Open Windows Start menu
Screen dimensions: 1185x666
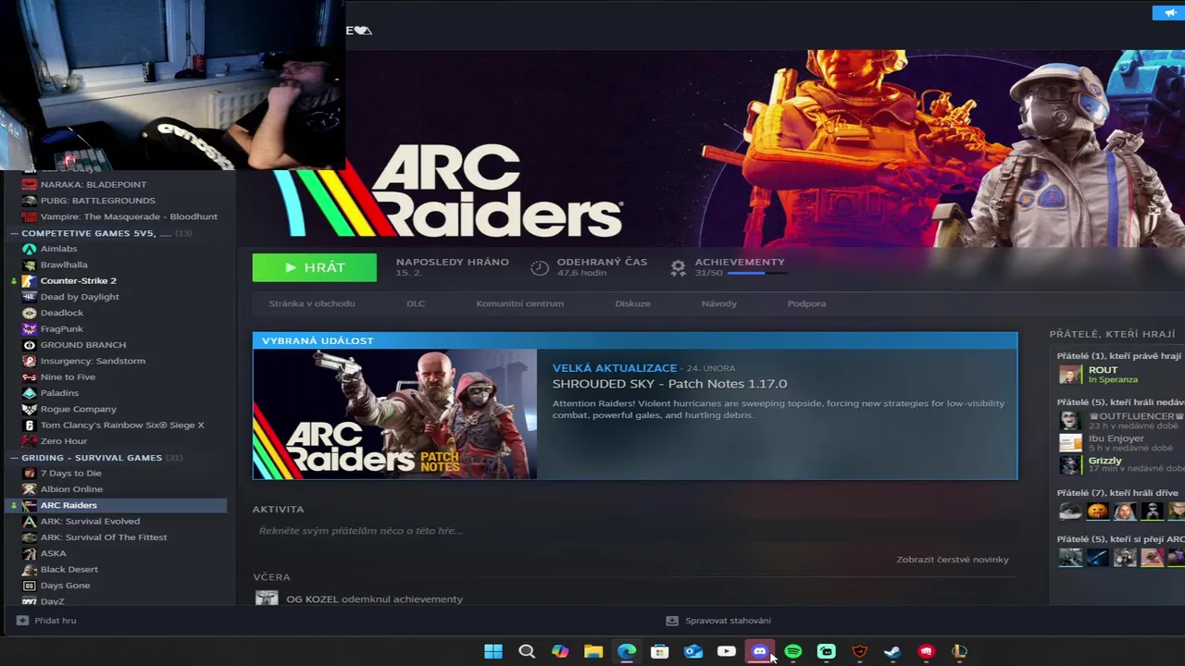(x=493, y=651)
